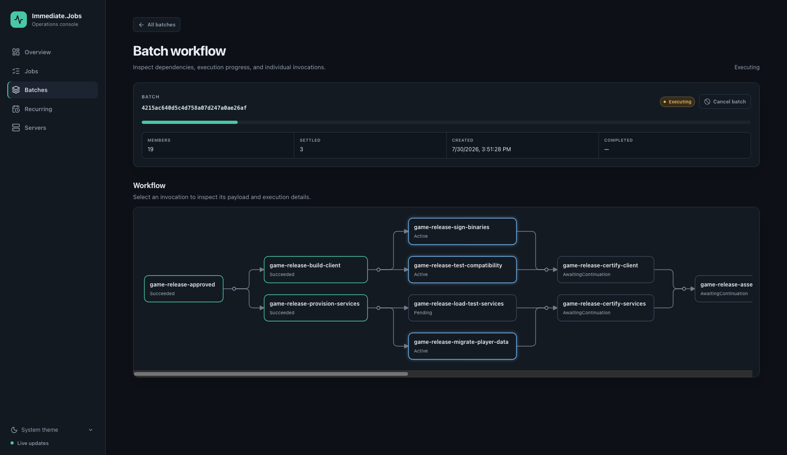
Task: Click the Members value 19
Action: (x=150, y=149)
